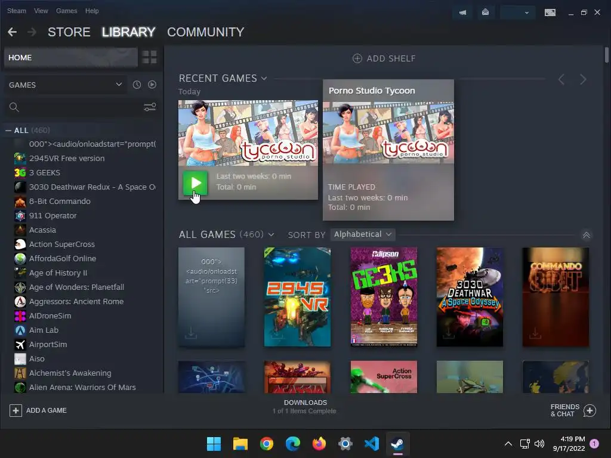Go back with the left arrow
The height and width of the screenshot is (458, 611).
coord(12,32)
